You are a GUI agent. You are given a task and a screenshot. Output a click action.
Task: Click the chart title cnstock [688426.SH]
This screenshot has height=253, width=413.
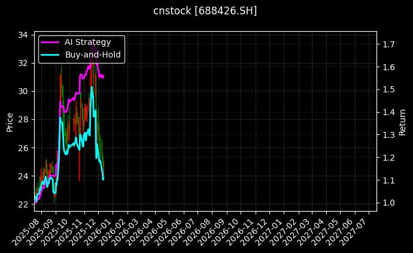pyautogui.click(x=206, y=11)
